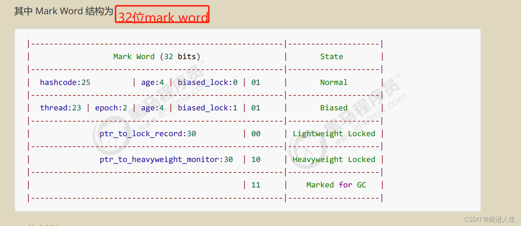
Task: Select the "Marked for GC" state text
Action: (x=336, y=185)
